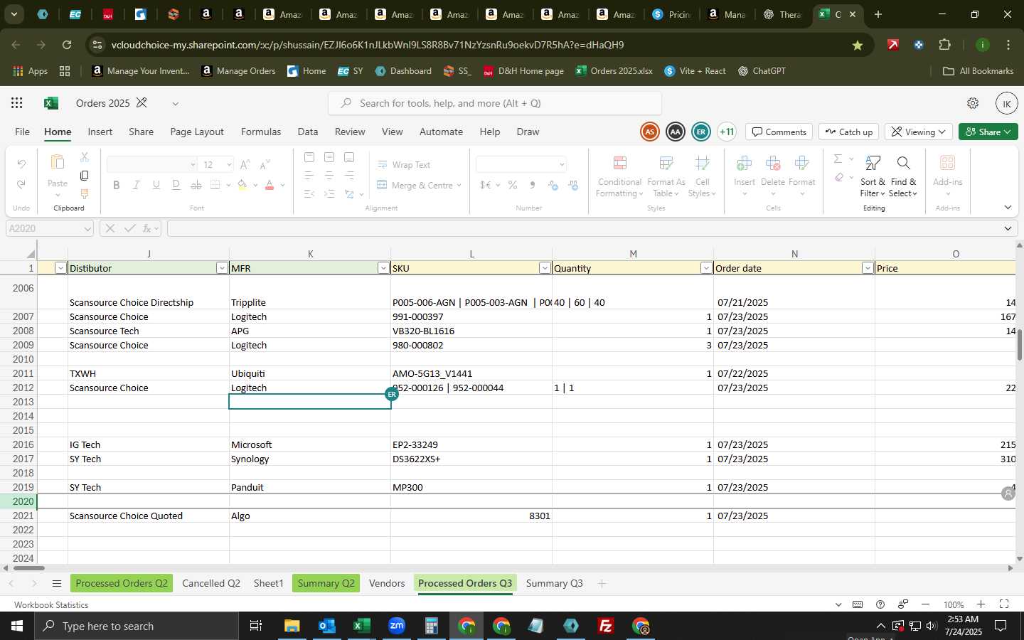Collapse the ribbon with chevron

point(1008,208)
